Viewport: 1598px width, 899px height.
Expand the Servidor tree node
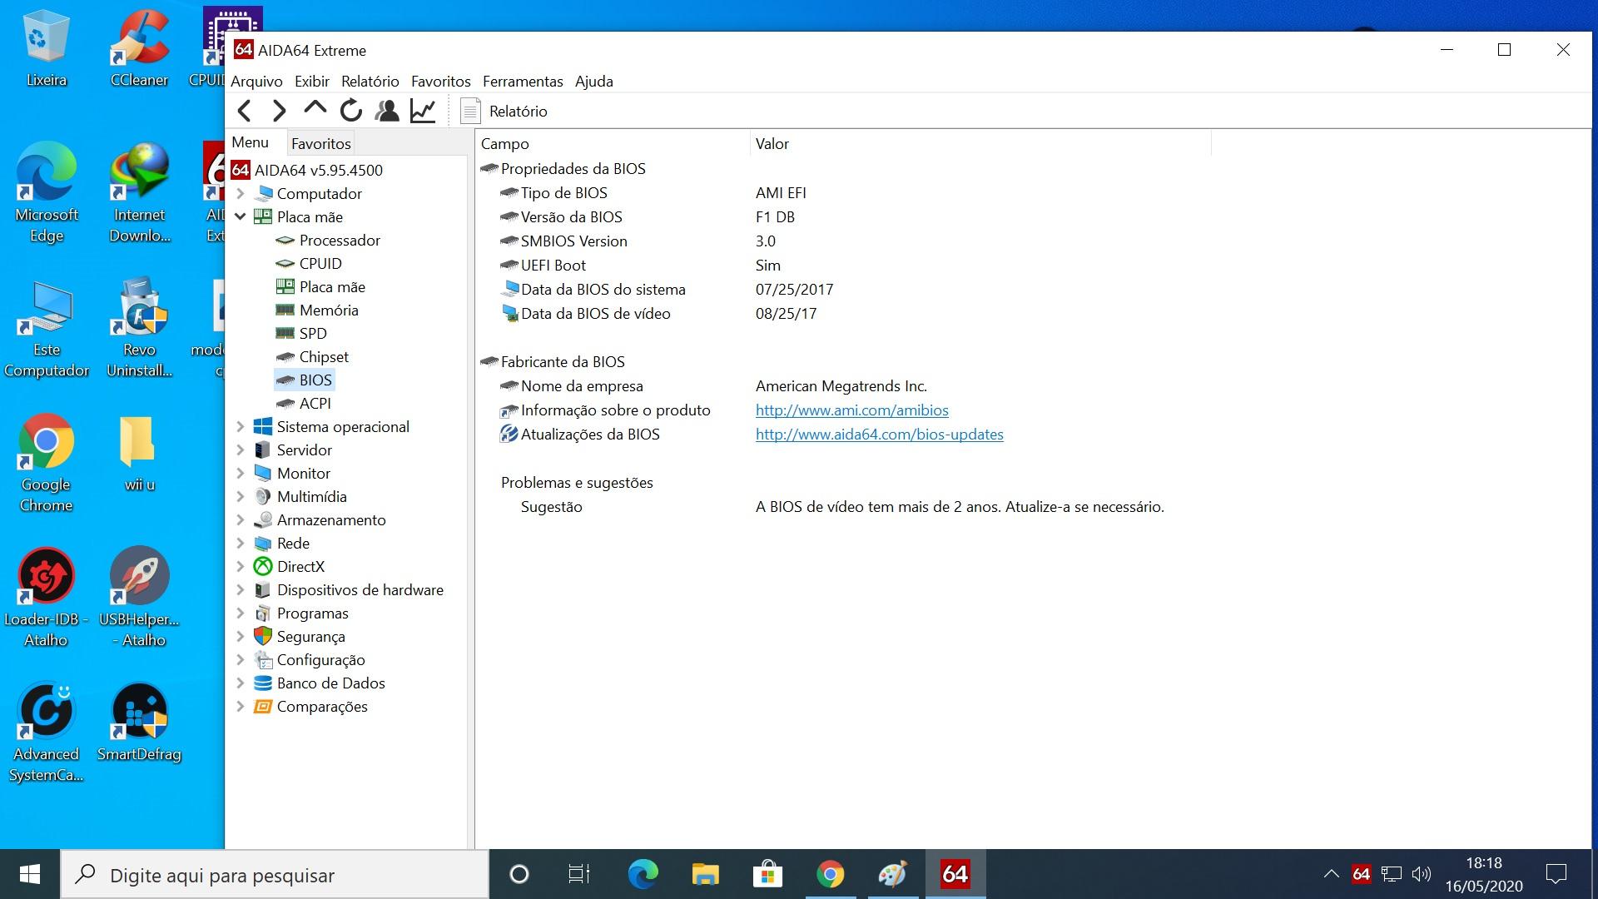tap(241, 449)
